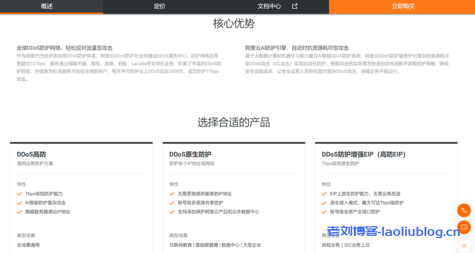Click the external-link icon beside 文档中心

[294, 6]
